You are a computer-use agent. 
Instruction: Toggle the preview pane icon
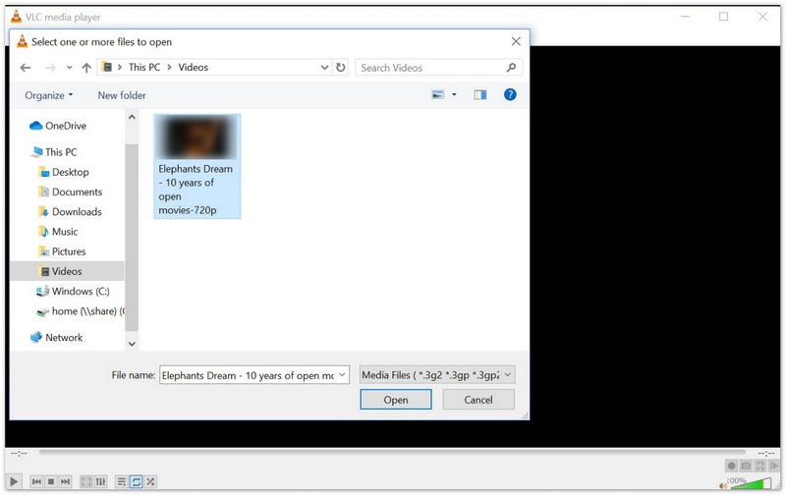click(480, 94)
